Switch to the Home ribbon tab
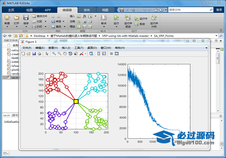Screen dimensions: 226x158 (x=11, y=10)
